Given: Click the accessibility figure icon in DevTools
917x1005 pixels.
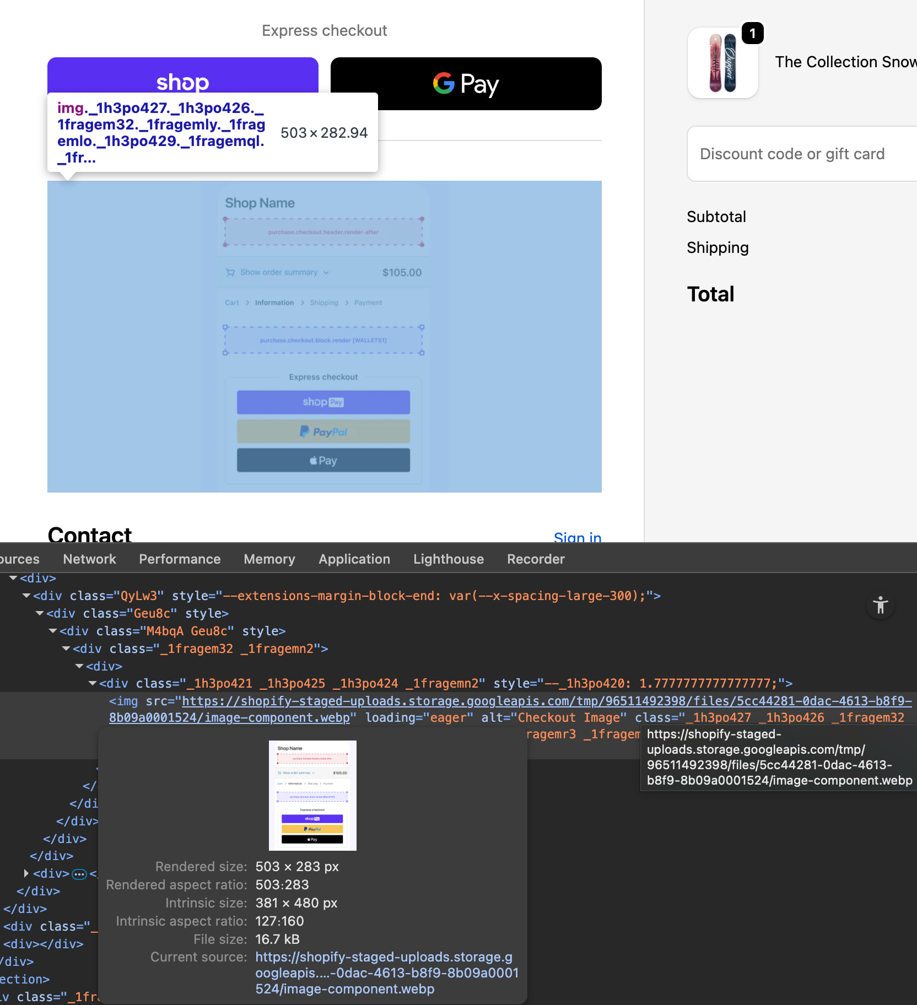Looking at the screenshot, I should point(881,605).
